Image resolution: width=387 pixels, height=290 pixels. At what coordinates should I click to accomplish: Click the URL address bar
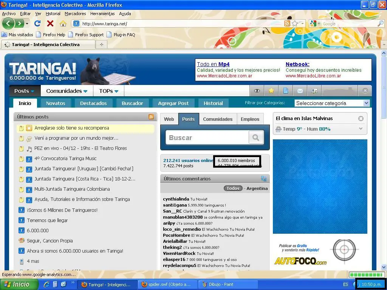[182, 24]
